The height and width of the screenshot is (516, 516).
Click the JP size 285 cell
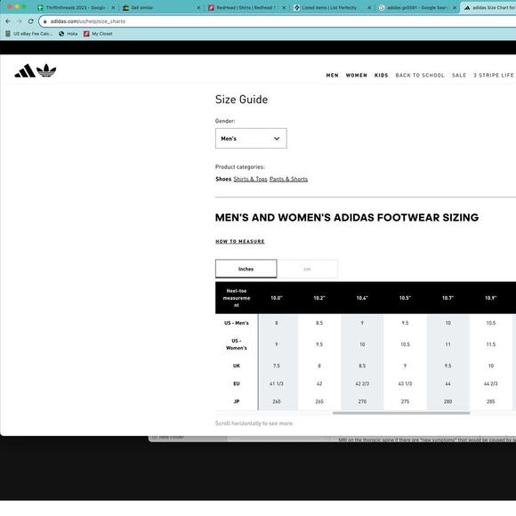click(x=491, y=401)
